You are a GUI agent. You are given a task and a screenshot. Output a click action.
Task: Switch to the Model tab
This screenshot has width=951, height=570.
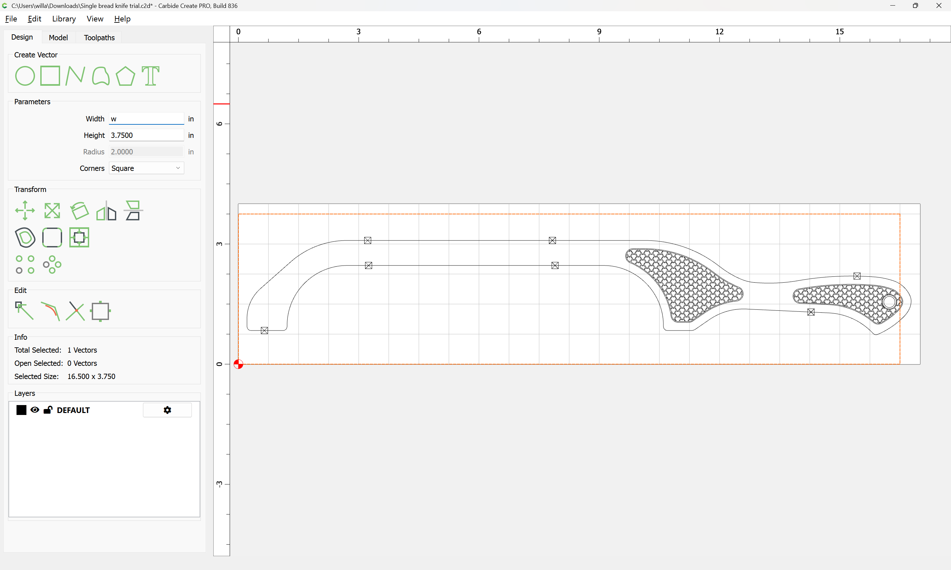(58, 38)
